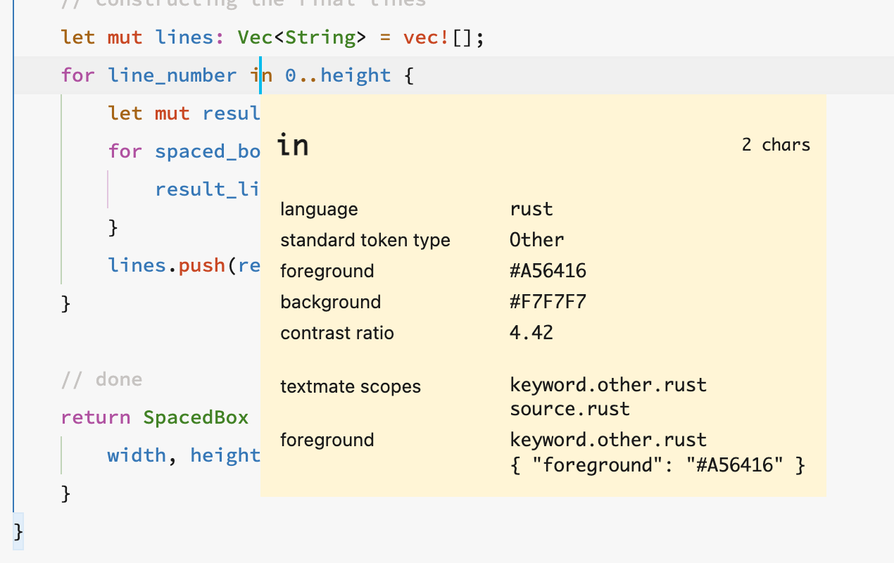The height and width of the screenshot is (563, 894).
Task: Click the for keyword on line_number loop
Action: pos(78,75)
